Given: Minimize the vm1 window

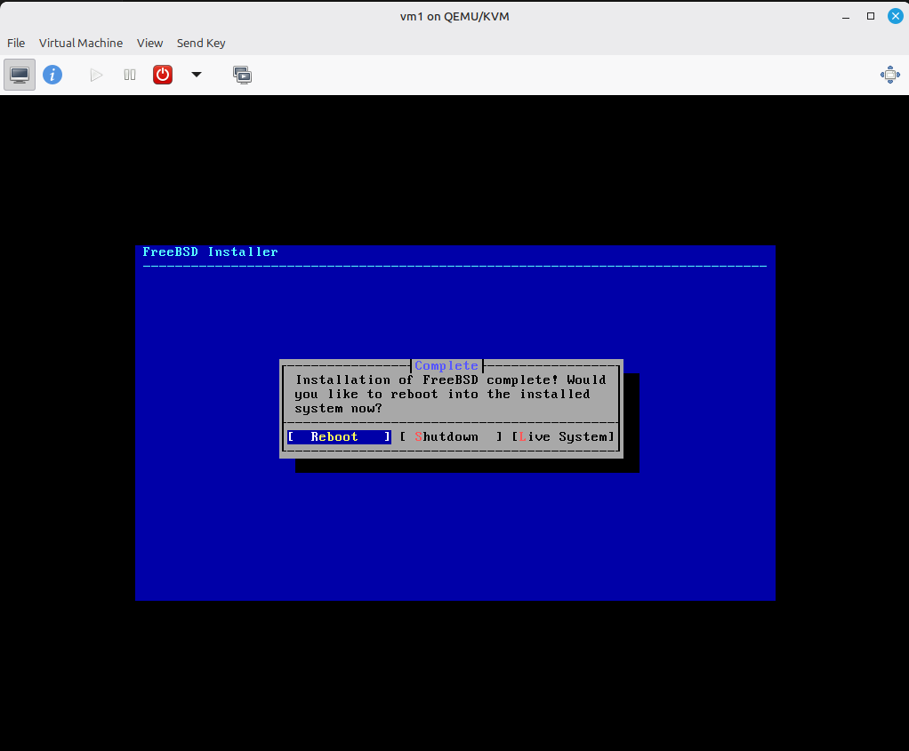Looking at the screenshot, I should pos(848,16).
